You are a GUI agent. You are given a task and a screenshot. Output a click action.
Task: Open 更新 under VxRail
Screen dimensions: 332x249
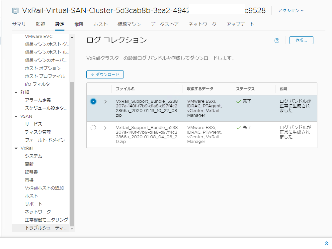29,164
